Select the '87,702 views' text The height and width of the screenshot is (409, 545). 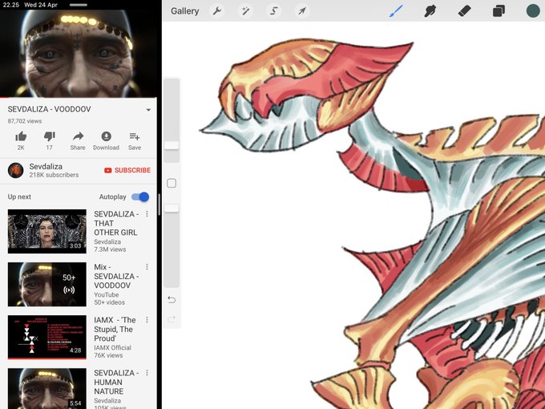(x=25, y=121)
